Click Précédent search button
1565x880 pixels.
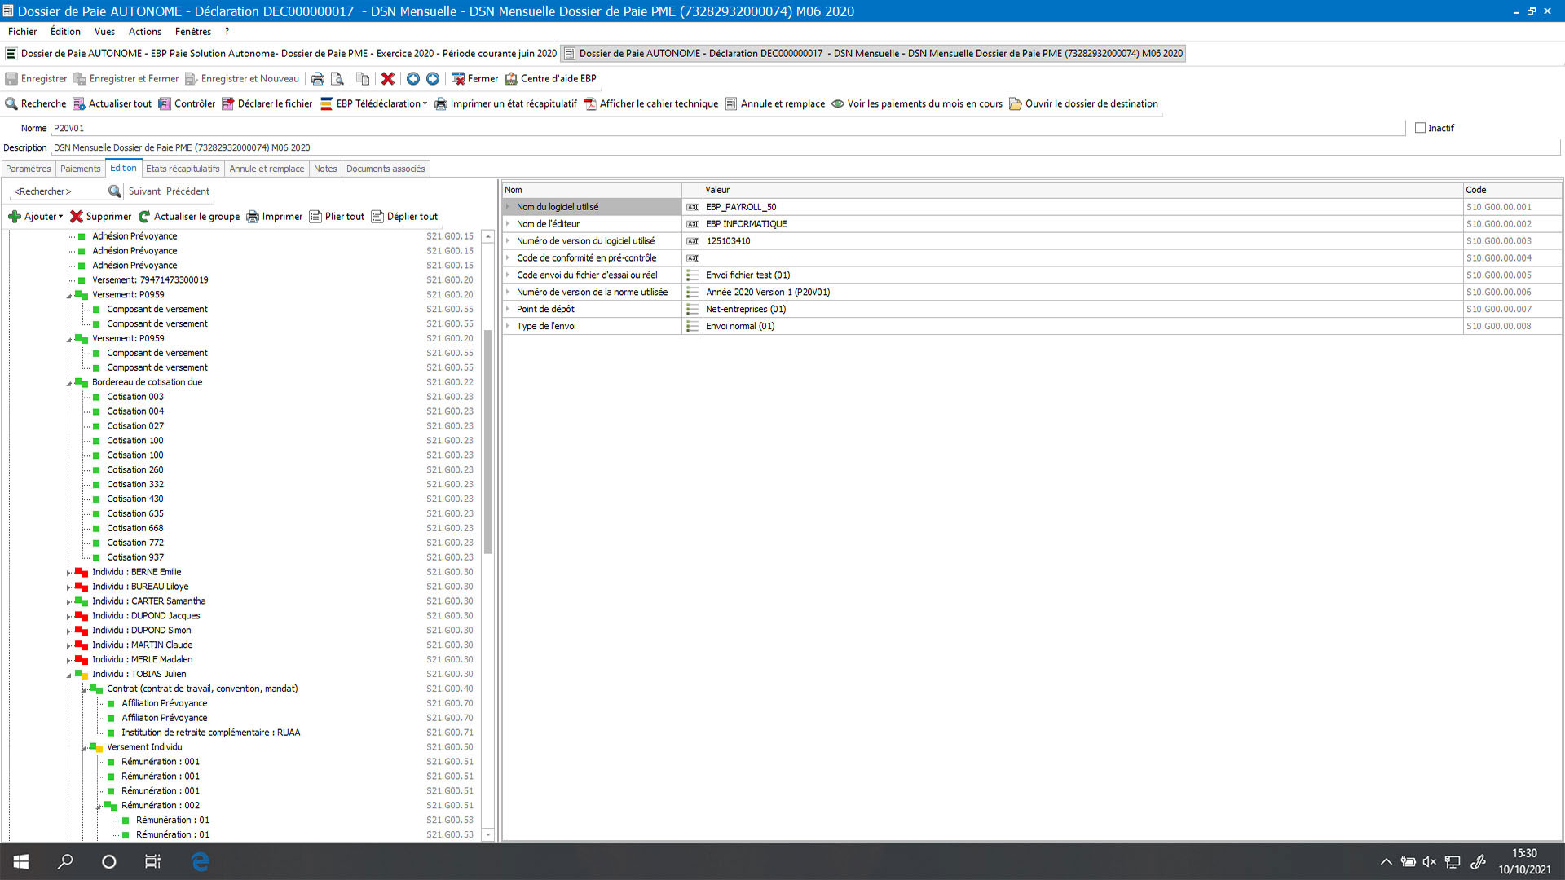point(188,191)
